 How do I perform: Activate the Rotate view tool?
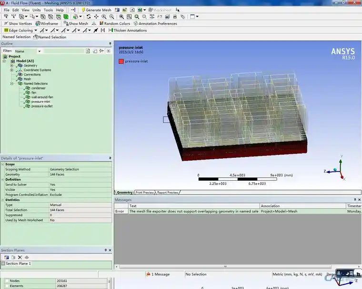[x=89, y=17]
